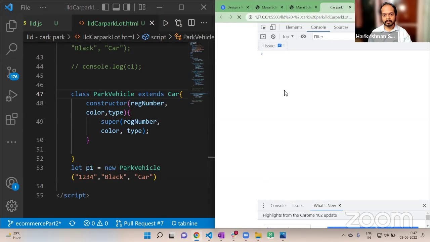Click line number 47 in the gutter

click(40, 94)
